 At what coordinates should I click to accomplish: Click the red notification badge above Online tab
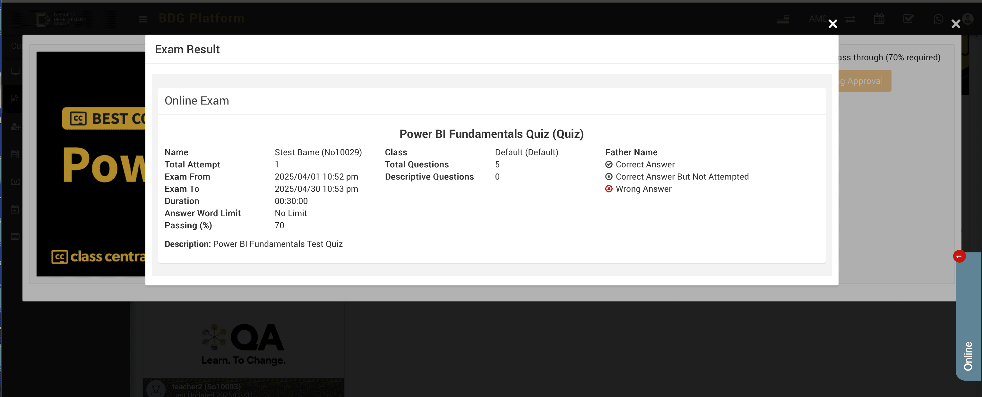click(959, 257)
